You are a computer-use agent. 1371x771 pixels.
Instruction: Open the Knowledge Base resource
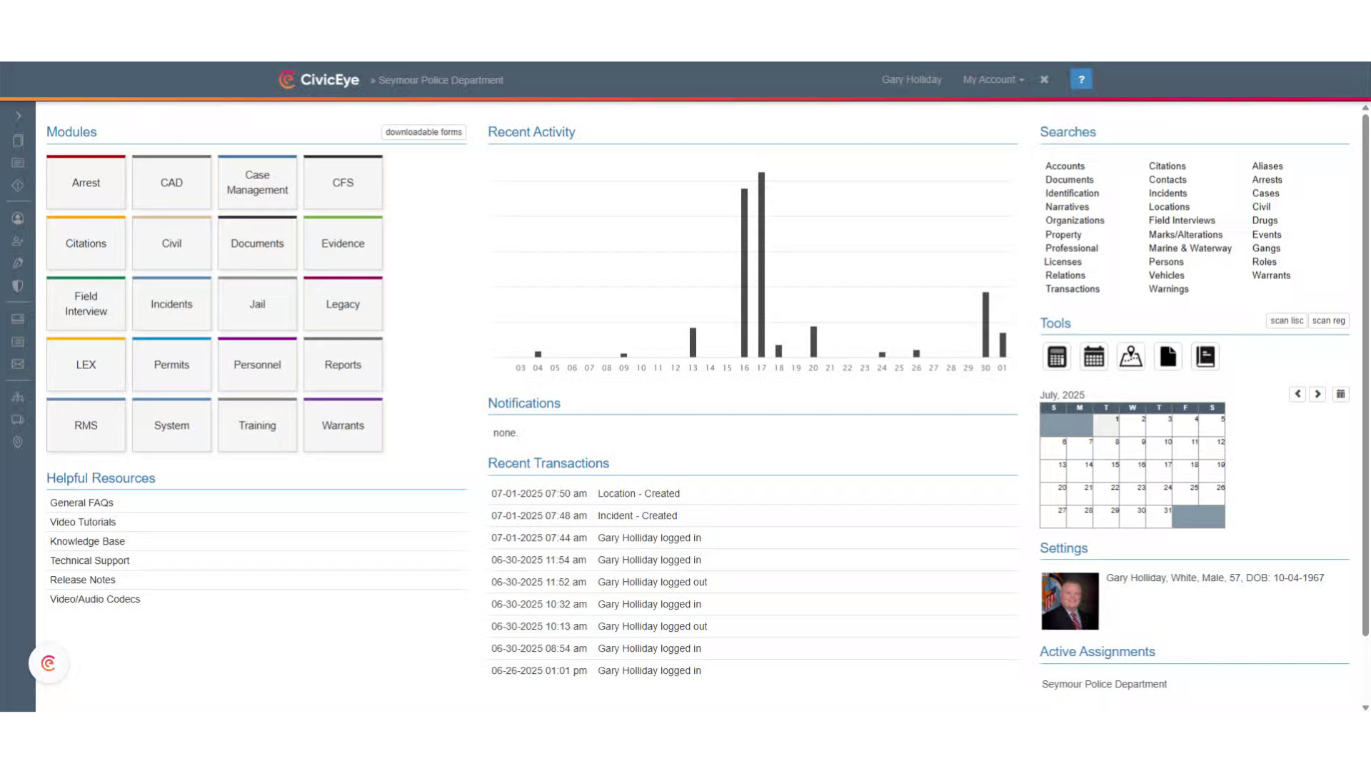click(x=87, y=541)
